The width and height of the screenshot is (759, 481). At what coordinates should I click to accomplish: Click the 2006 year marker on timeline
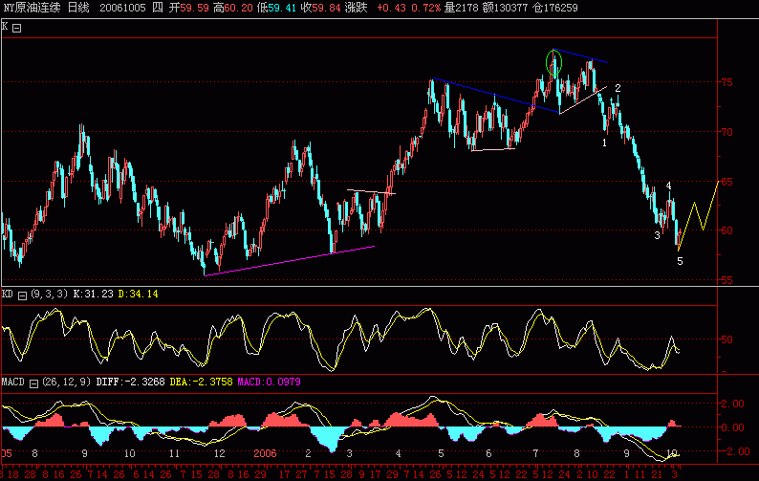265,453
